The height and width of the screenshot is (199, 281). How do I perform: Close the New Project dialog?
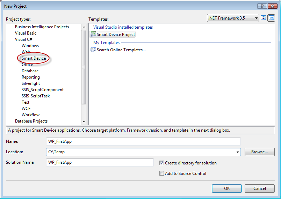tap(272, 6)
